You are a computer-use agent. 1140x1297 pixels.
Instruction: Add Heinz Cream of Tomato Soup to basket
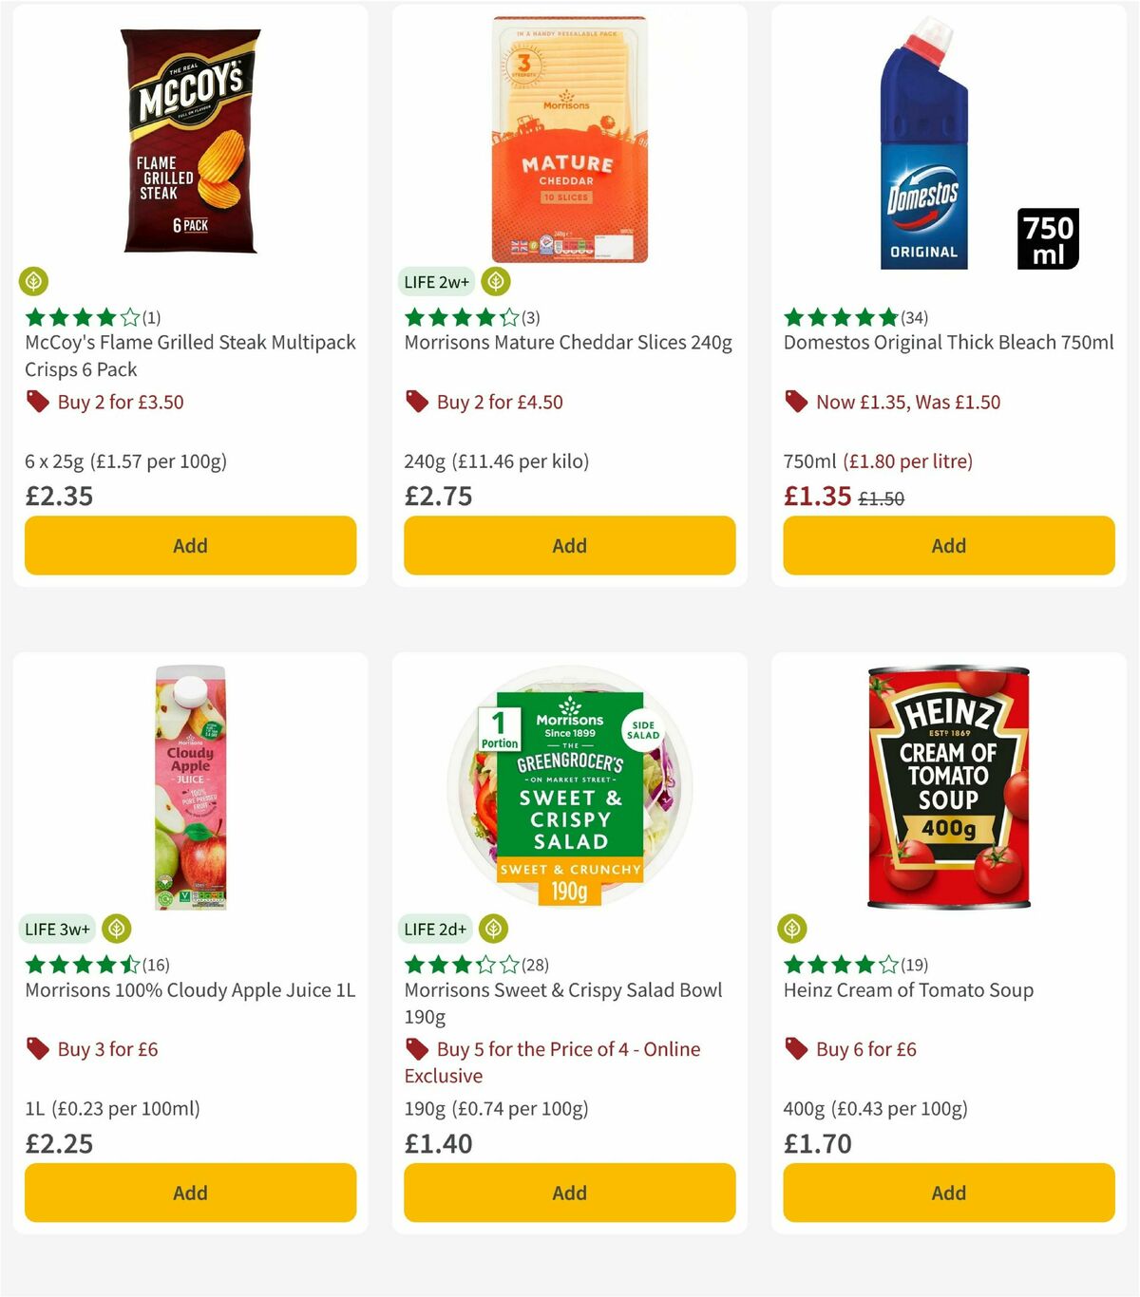pyautogui.click(x=947, y=1193)
